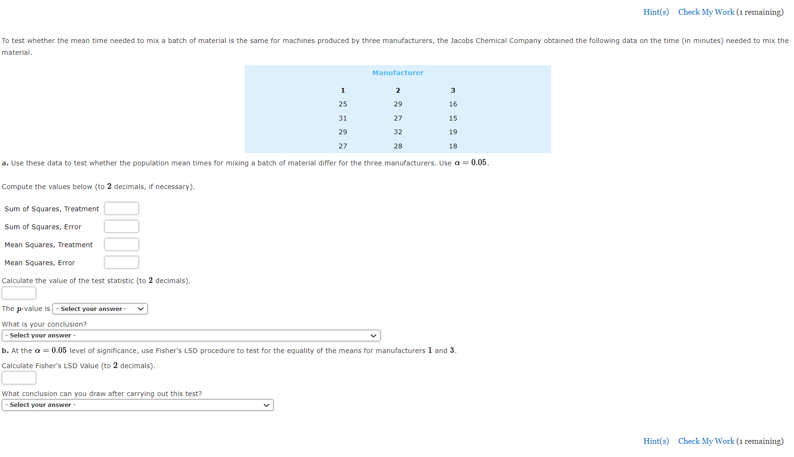Click Check My Work at the bottom
The height and width of the screenshot is (457, 794).
(x=706, y=441)
